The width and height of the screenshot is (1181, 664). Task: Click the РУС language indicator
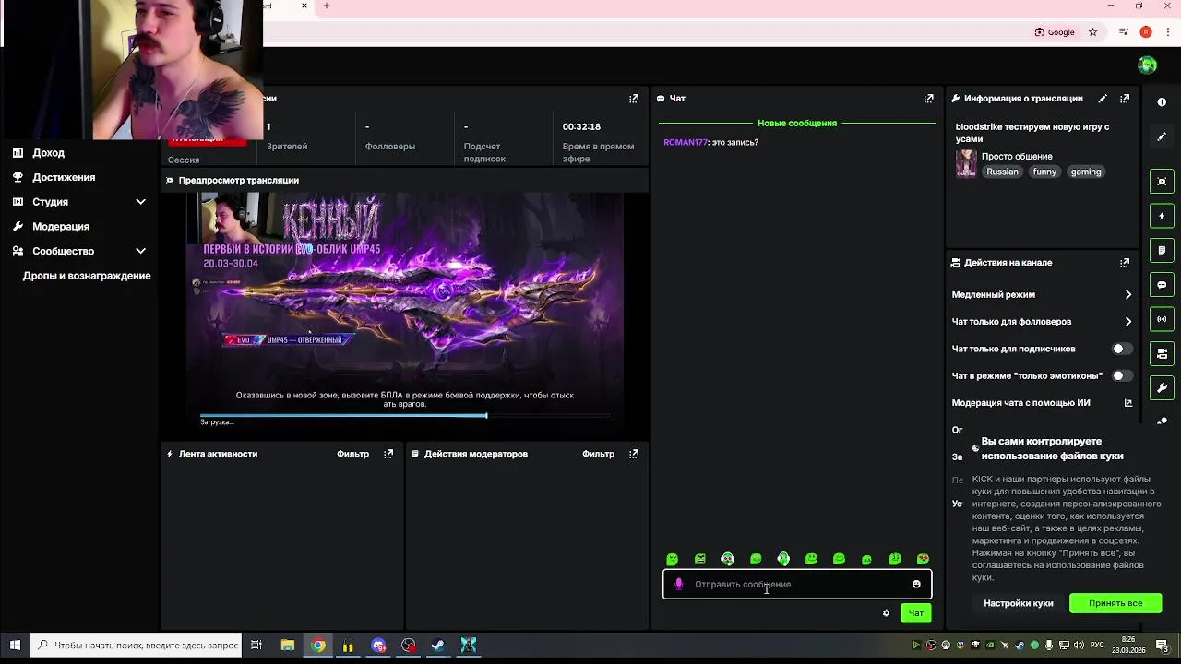point(1097,646)
